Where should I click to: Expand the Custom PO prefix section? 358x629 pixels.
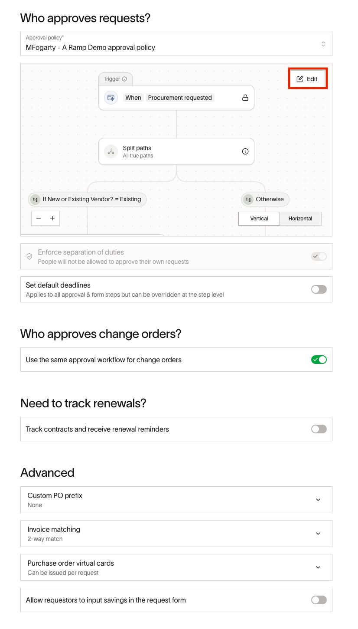[318, 500]
